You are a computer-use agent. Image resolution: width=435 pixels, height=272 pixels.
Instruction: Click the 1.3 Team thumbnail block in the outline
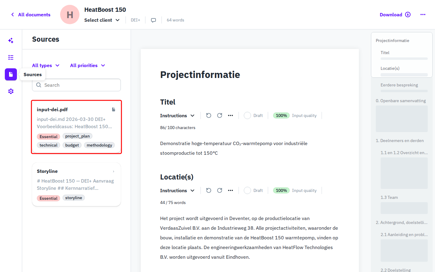click(404, 208)
